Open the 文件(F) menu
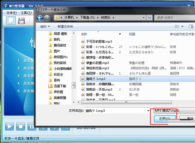The width and height of the screenshot is (195, 143). (12, 13)
